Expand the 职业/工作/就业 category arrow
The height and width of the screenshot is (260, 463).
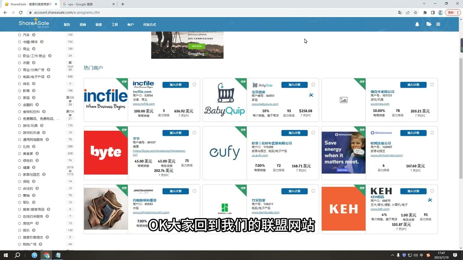tap(50, 56)
